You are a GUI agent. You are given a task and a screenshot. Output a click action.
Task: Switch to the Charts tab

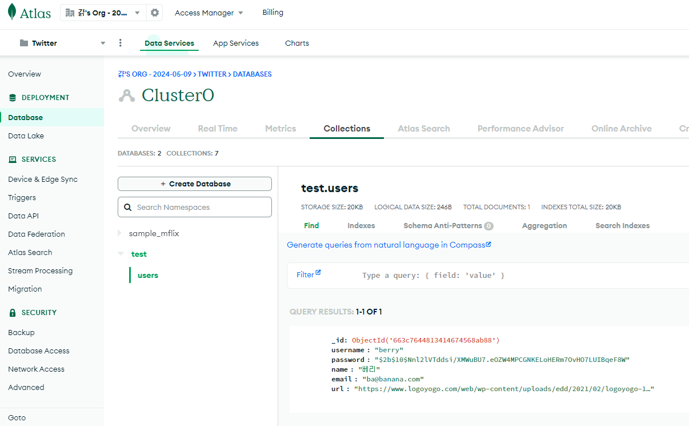[297, 43]
